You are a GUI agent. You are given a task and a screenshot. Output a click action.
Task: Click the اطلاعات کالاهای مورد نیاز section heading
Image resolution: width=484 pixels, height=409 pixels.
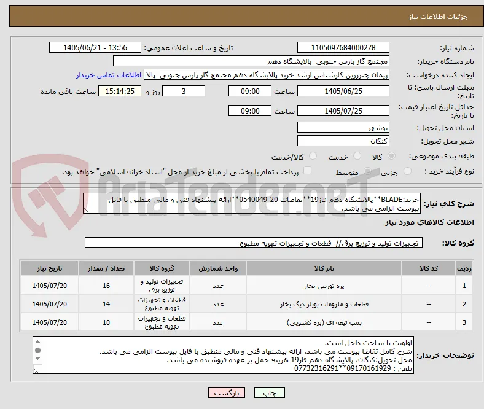tap(429, 222)
